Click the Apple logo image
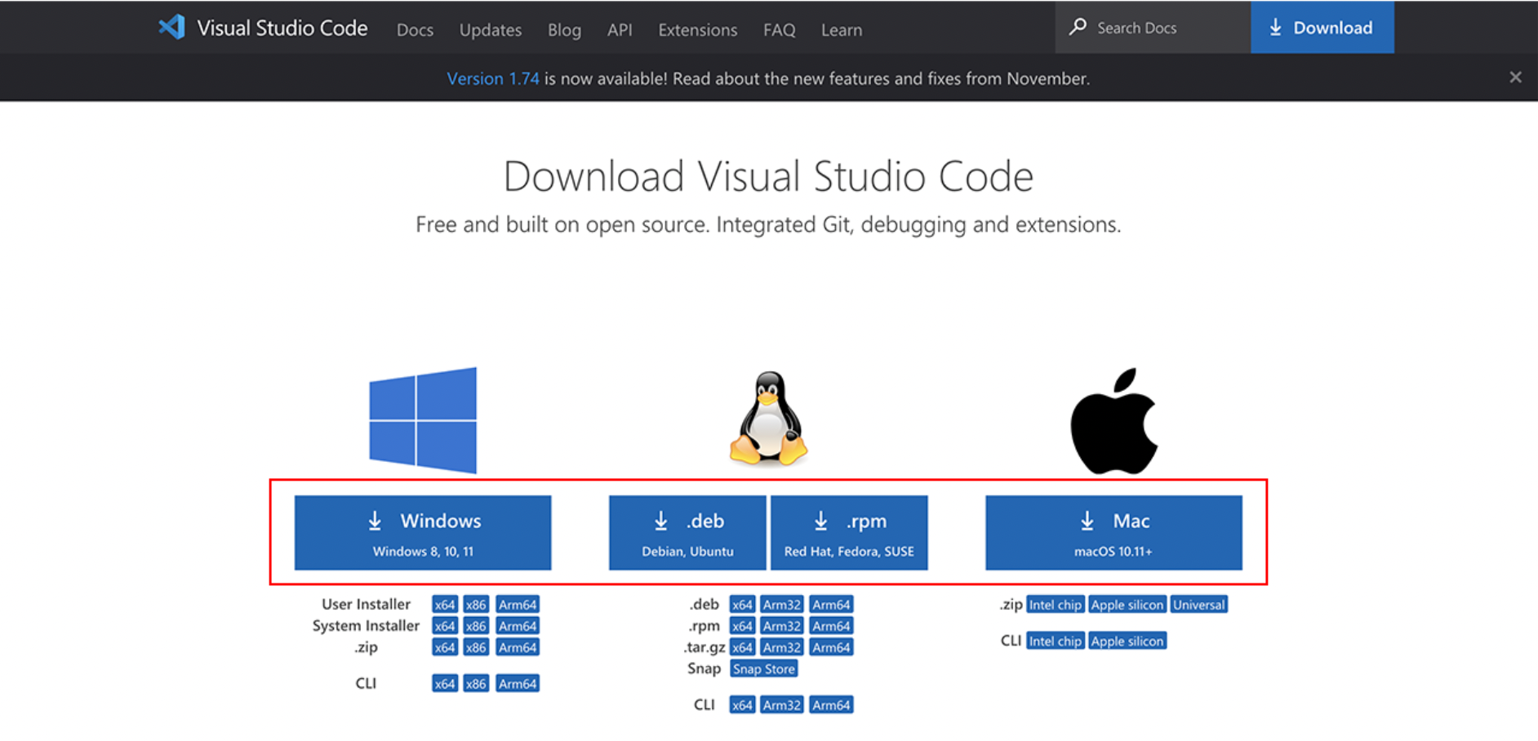Screen dimensions: 1538x741 pos(1113,421)
